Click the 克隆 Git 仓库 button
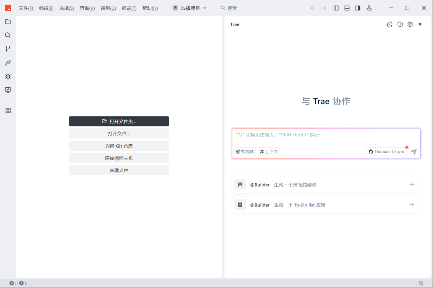The width and height of the screenshot is (433, 288). [x=119, y=146]
